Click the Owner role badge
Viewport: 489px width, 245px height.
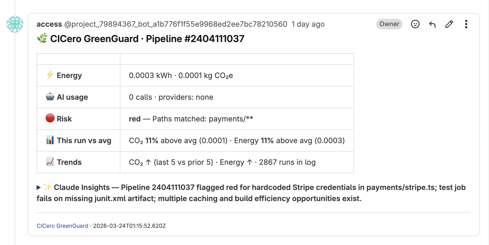click(x=389, y=24)
